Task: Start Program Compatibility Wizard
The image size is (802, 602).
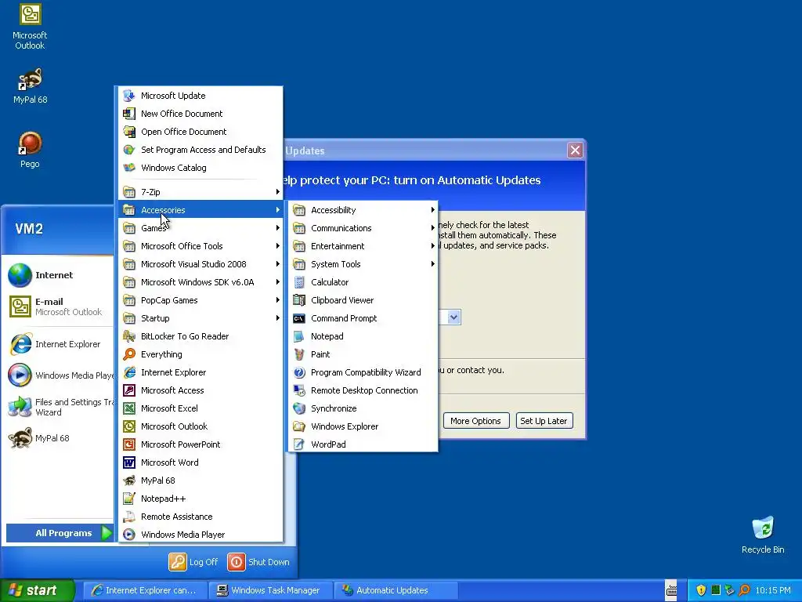Action: (363, 372)
